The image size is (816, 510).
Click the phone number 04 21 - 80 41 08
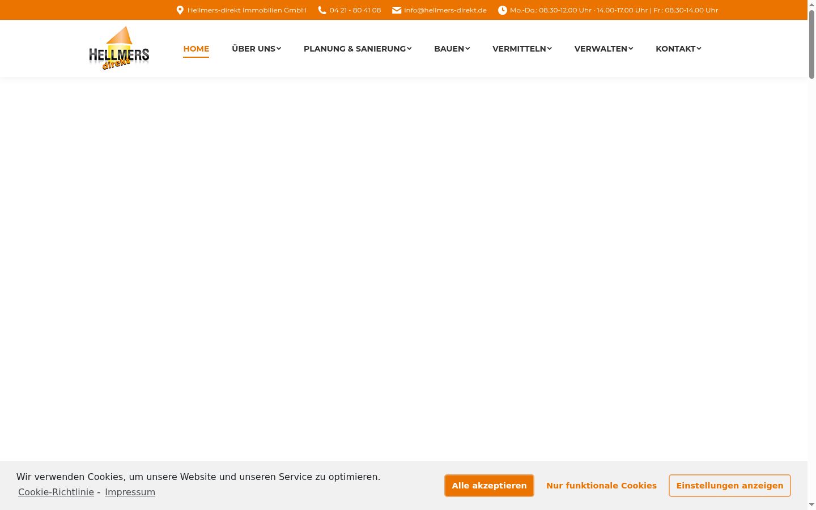click(x=355, y=10)
